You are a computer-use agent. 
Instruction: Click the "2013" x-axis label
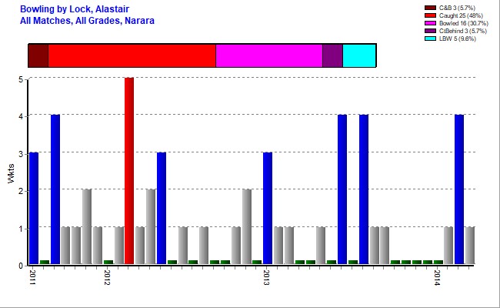tap(267, 277)
